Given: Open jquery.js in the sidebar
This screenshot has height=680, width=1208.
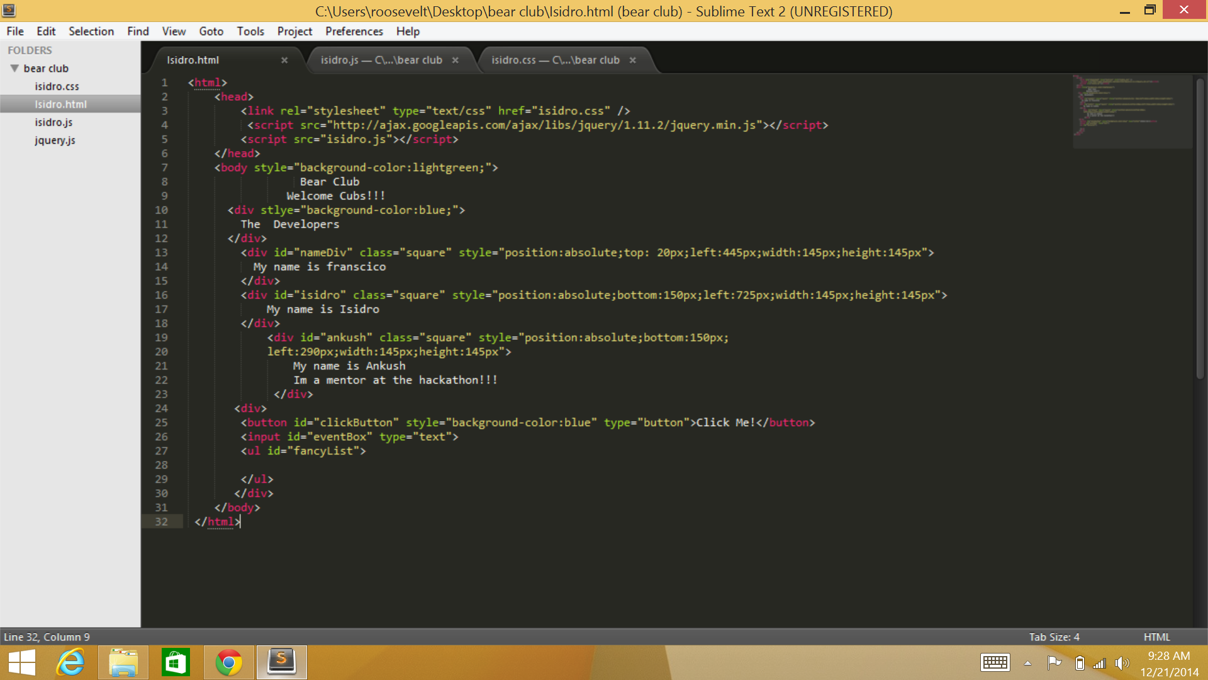Looking at the screenshot, I should (55, 140).
